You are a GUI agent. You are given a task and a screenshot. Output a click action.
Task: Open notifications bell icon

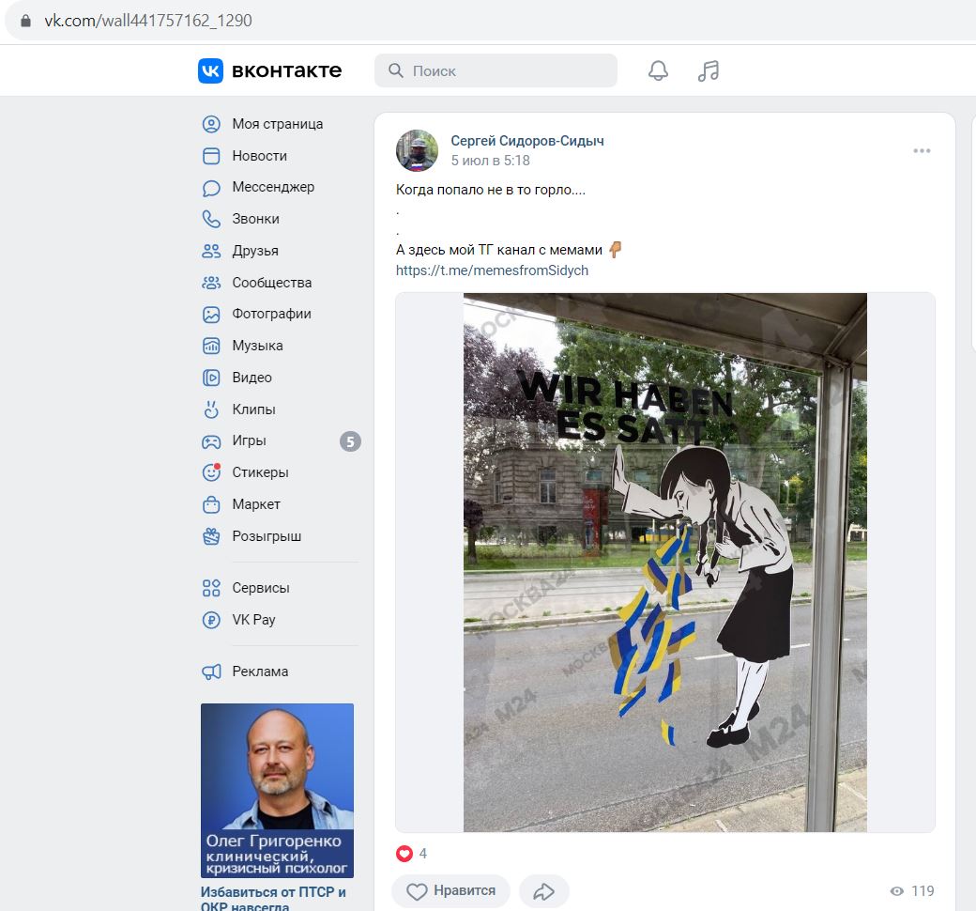(x=658, y=70)
